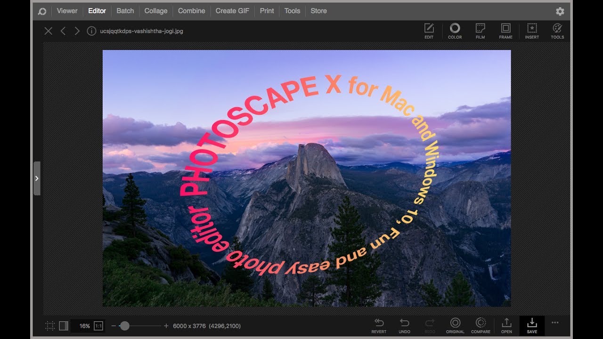
Task: Open the Print tab
Action: (x=267, y=11)
